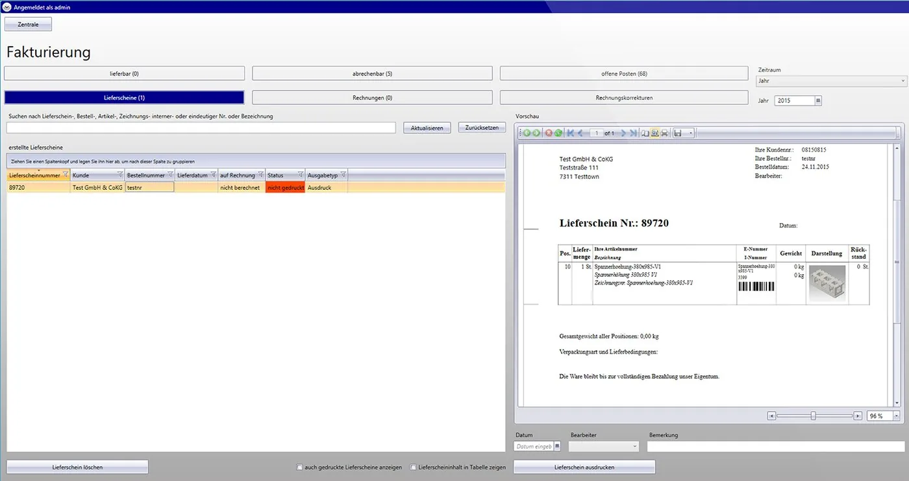This screenshot has width=909, height=481.
Task: Check 'Lieferscheininhalt in Tabelle zeigen'
Action: point(414,467)
